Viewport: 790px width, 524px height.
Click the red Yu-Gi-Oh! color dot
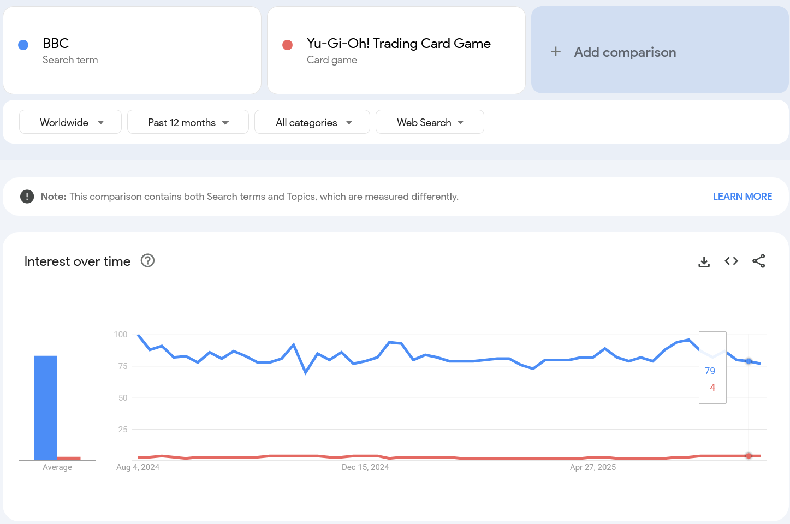(x=288, y=45)
